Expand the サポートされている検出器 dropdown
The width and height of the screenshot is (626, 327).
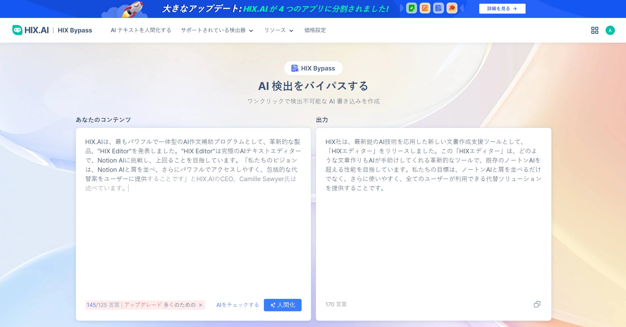coord(217,30)
